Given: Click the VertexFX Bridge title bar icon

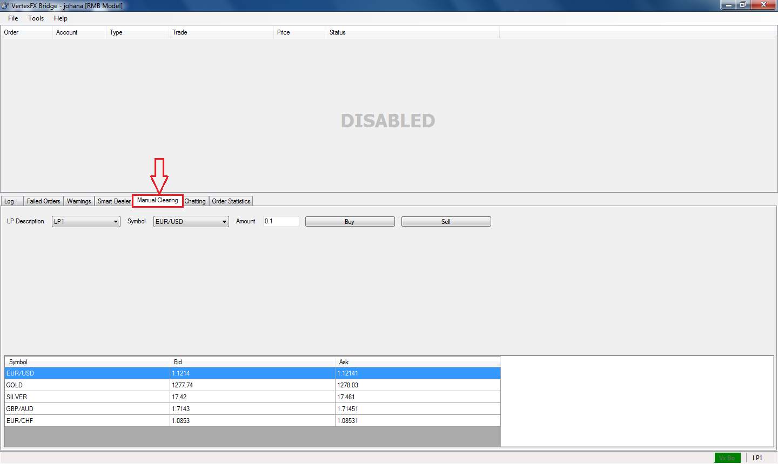Looking at the screenshot, I should [5, 5].
